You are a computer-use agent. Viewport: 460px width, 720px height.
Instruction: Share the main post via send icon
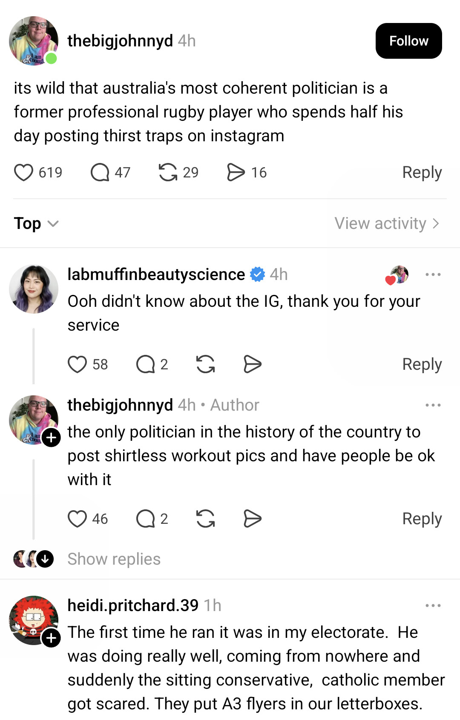pyautogui.click(x=236, y=172)
